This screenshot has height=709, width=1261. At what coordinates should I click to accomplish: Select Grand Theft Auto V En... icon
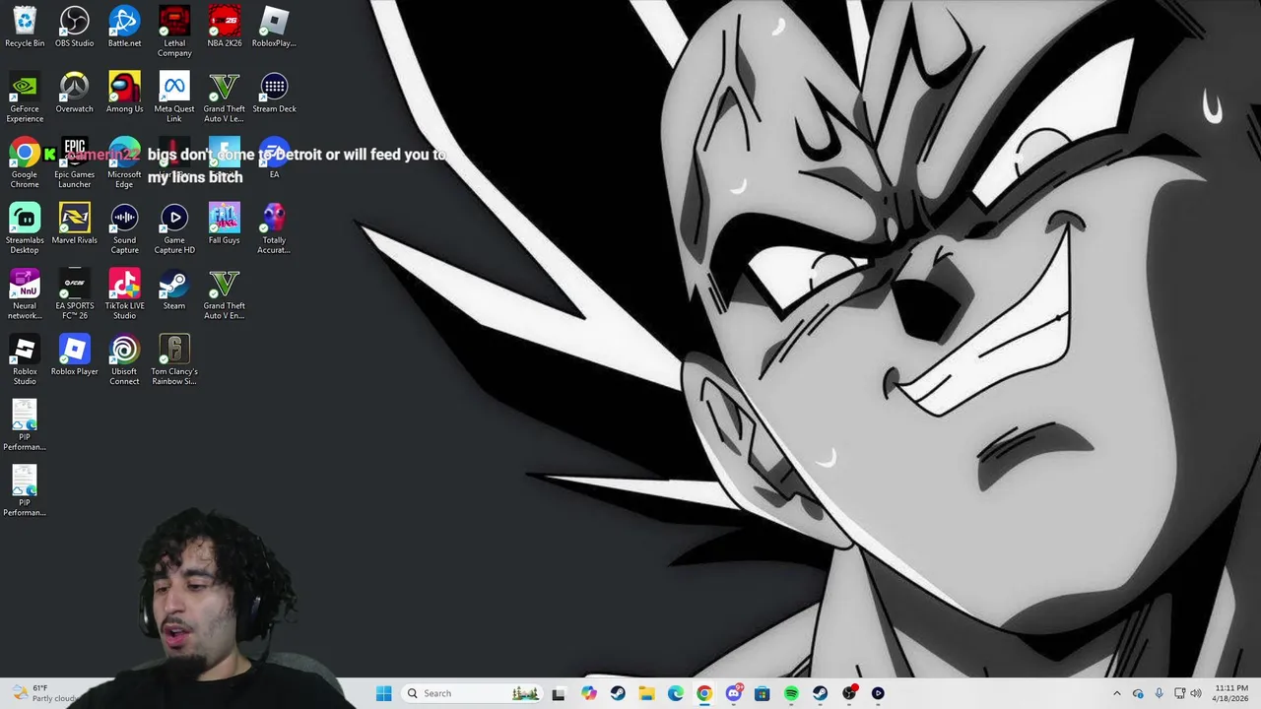[x=225, y=294]
